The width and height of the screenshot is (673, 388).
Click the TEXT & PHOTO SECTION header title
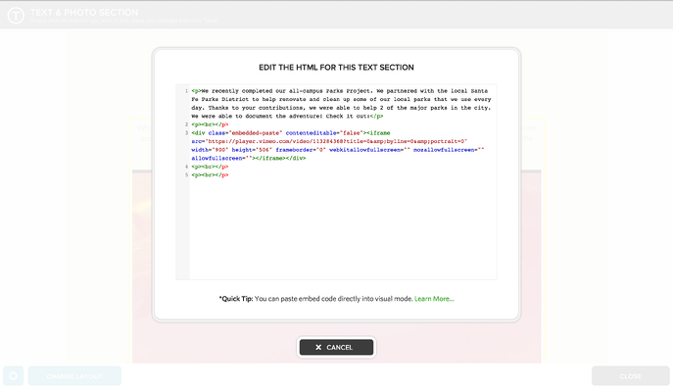click(x=84, y=13)
